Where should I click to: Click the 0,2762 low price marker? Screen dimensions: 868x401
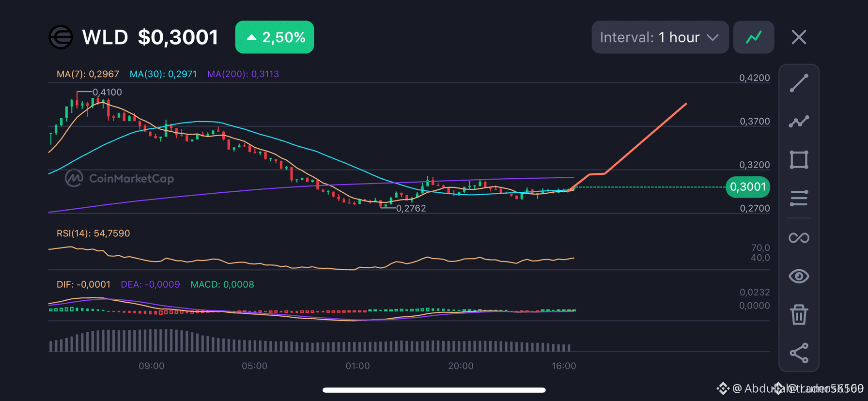click(x=411, y=208)
